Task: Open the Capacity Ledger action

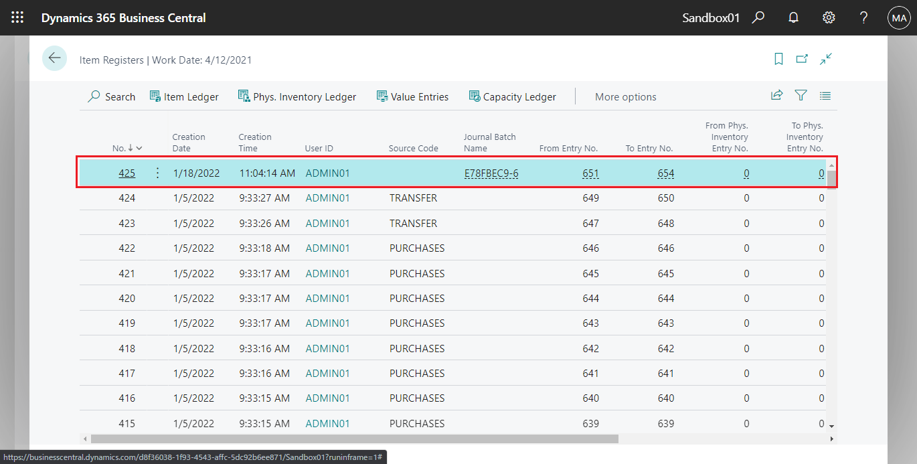Action: pos(512,96)
